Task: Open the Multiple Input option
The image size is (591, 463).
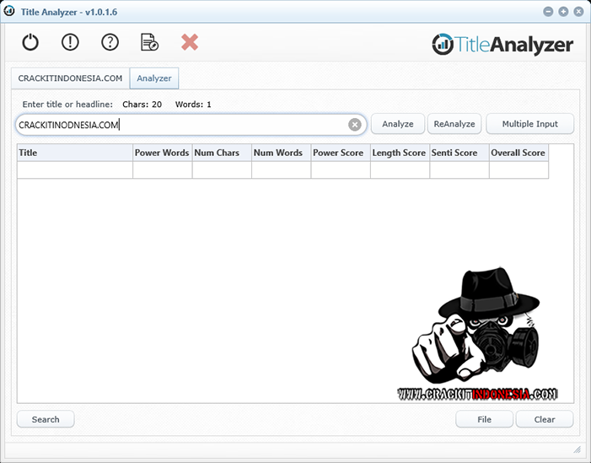Action: 529,124
